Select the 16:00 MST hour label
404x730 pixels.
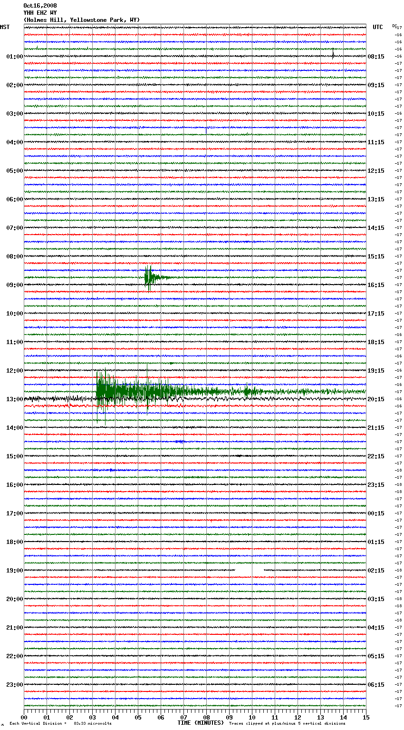pyautogui.click(x=15, y=485)
